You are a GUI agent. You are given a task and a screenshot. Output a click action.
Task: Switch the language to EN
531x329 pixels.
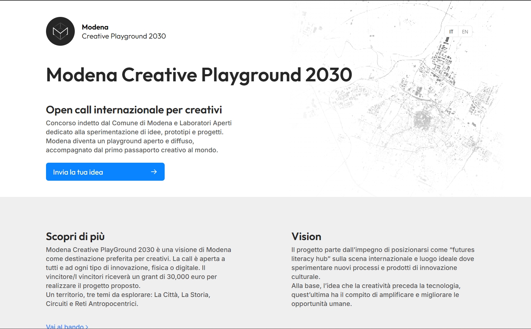465,32
